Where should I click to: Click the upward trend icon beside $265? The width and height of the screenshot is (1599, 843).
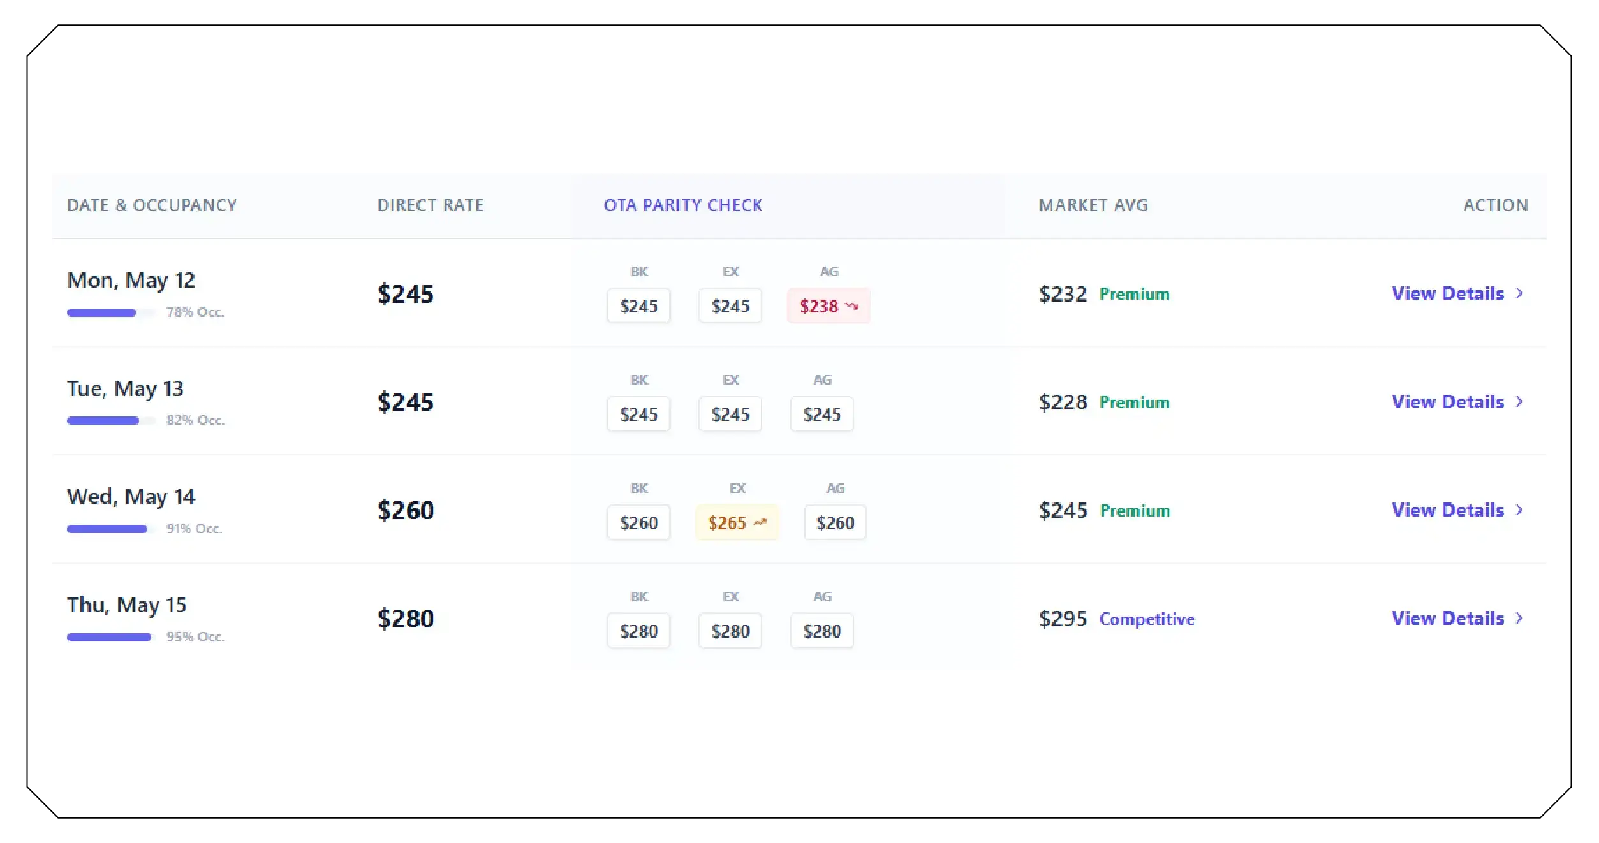click(760, 523)
